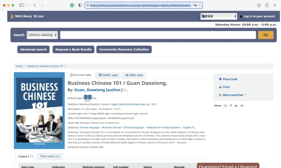Image resolution: width=281 pixels, height=168 pixels.
Task: Click the Print printer icon
Action: tap(220, 87)
